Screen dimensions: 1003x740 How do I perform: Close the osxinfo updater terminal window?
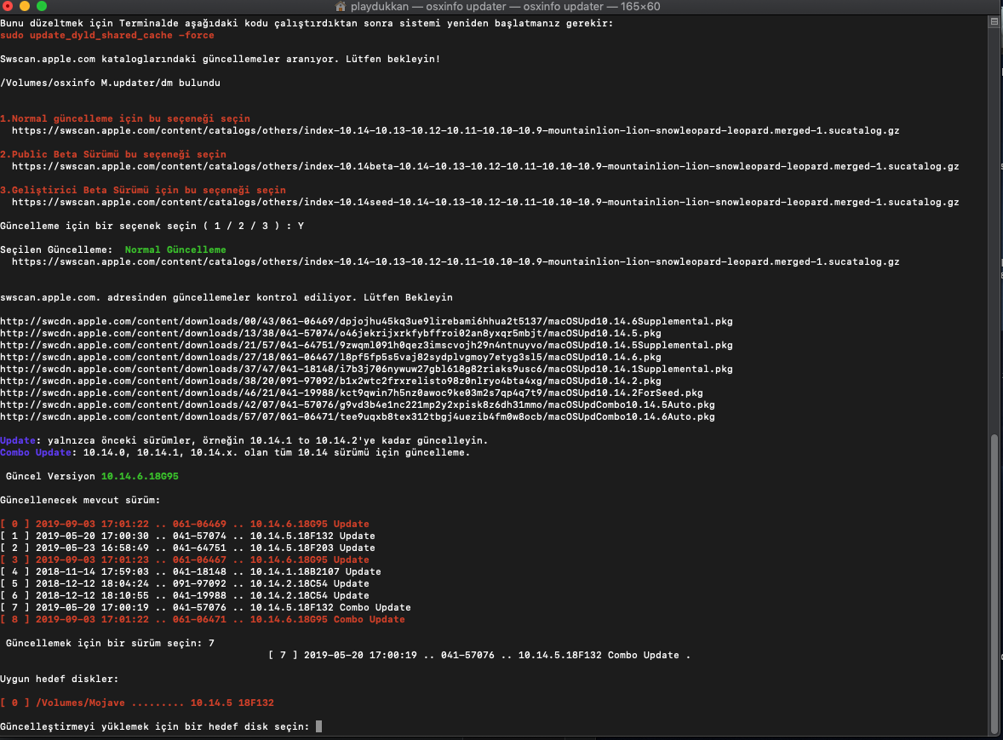pos(11,7)
